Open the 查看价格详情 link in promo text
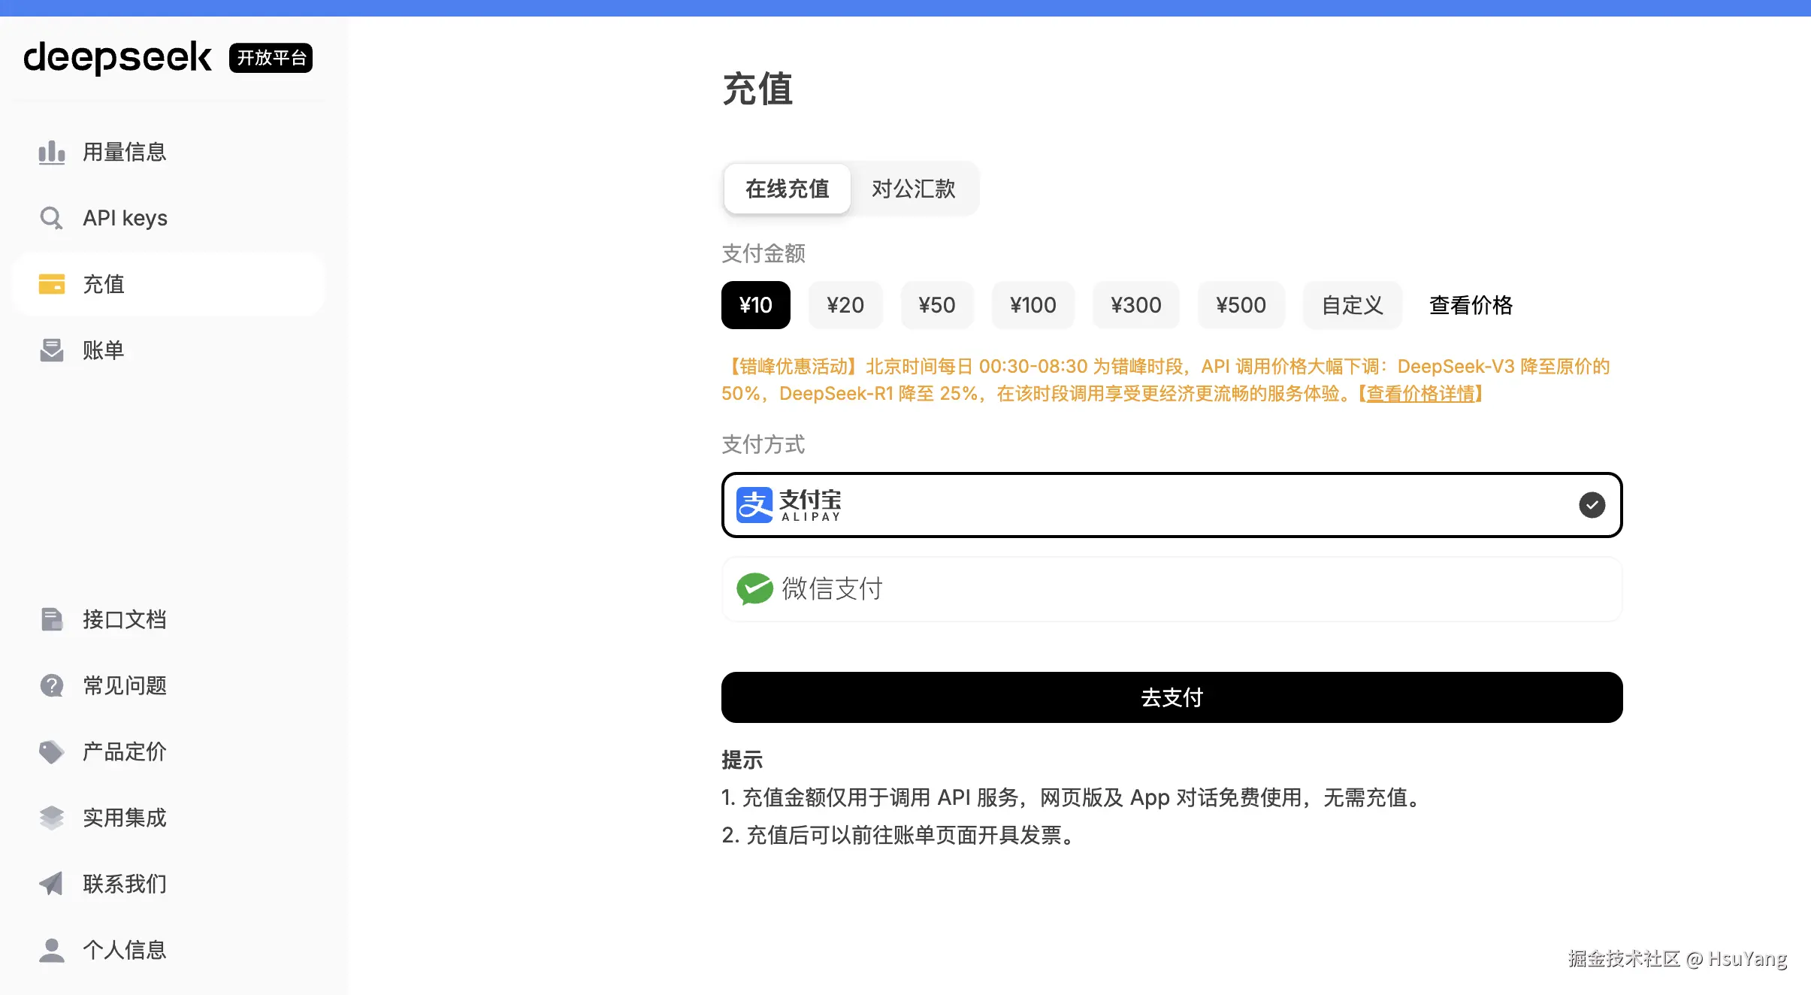 coord(1420,394)
